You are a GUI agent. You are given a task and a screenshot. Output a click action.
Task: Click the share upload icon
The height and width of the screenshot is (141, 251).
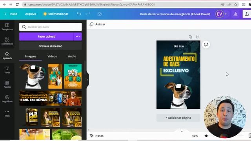[x=247, y=14]
